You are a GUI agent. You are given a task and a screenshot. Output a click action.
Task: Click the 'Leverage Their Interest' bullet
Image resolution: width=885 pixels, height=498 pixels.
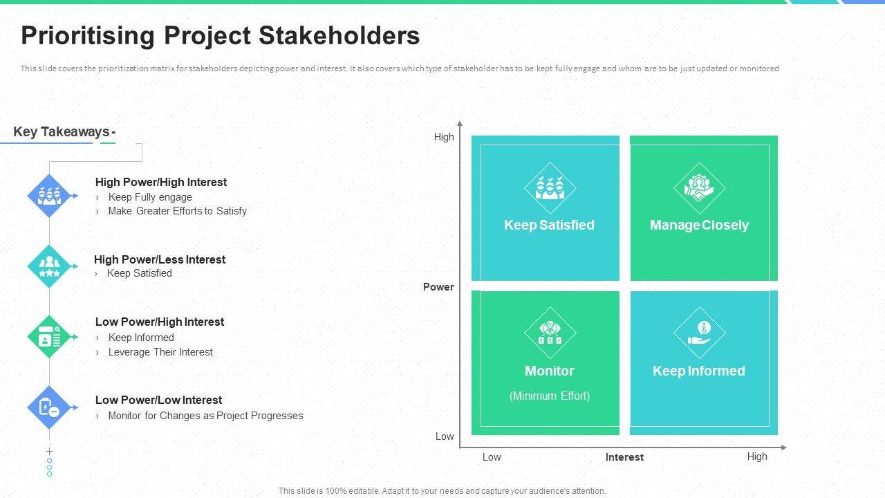click(160, 352)
